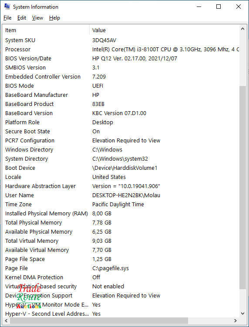Select the Available Virtual Memory row
This screenshot has height=327, width=249.
(121, 250)
